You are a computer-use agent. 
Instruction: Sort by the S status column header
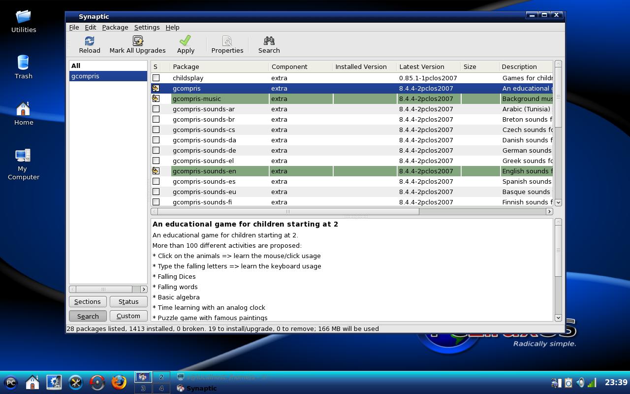tap(156, 66)
